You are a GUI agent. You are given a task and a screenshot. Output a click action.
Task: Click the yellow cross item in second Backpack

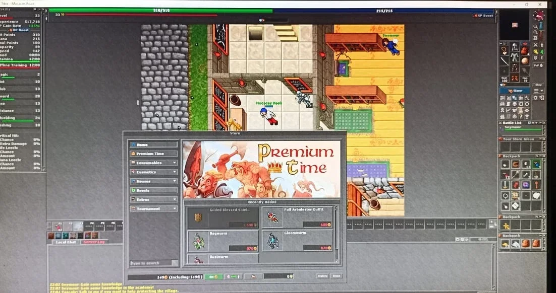pos(506,226)
